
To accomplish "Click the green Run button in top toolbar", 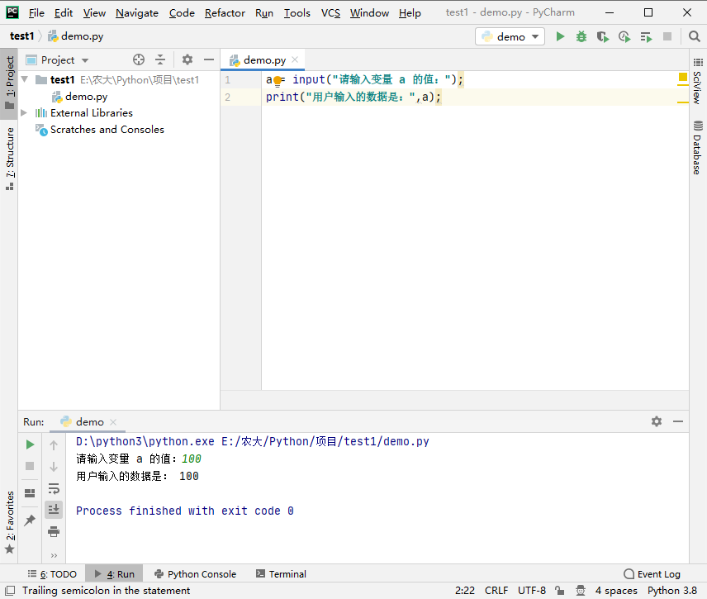I will click(561, 36).
